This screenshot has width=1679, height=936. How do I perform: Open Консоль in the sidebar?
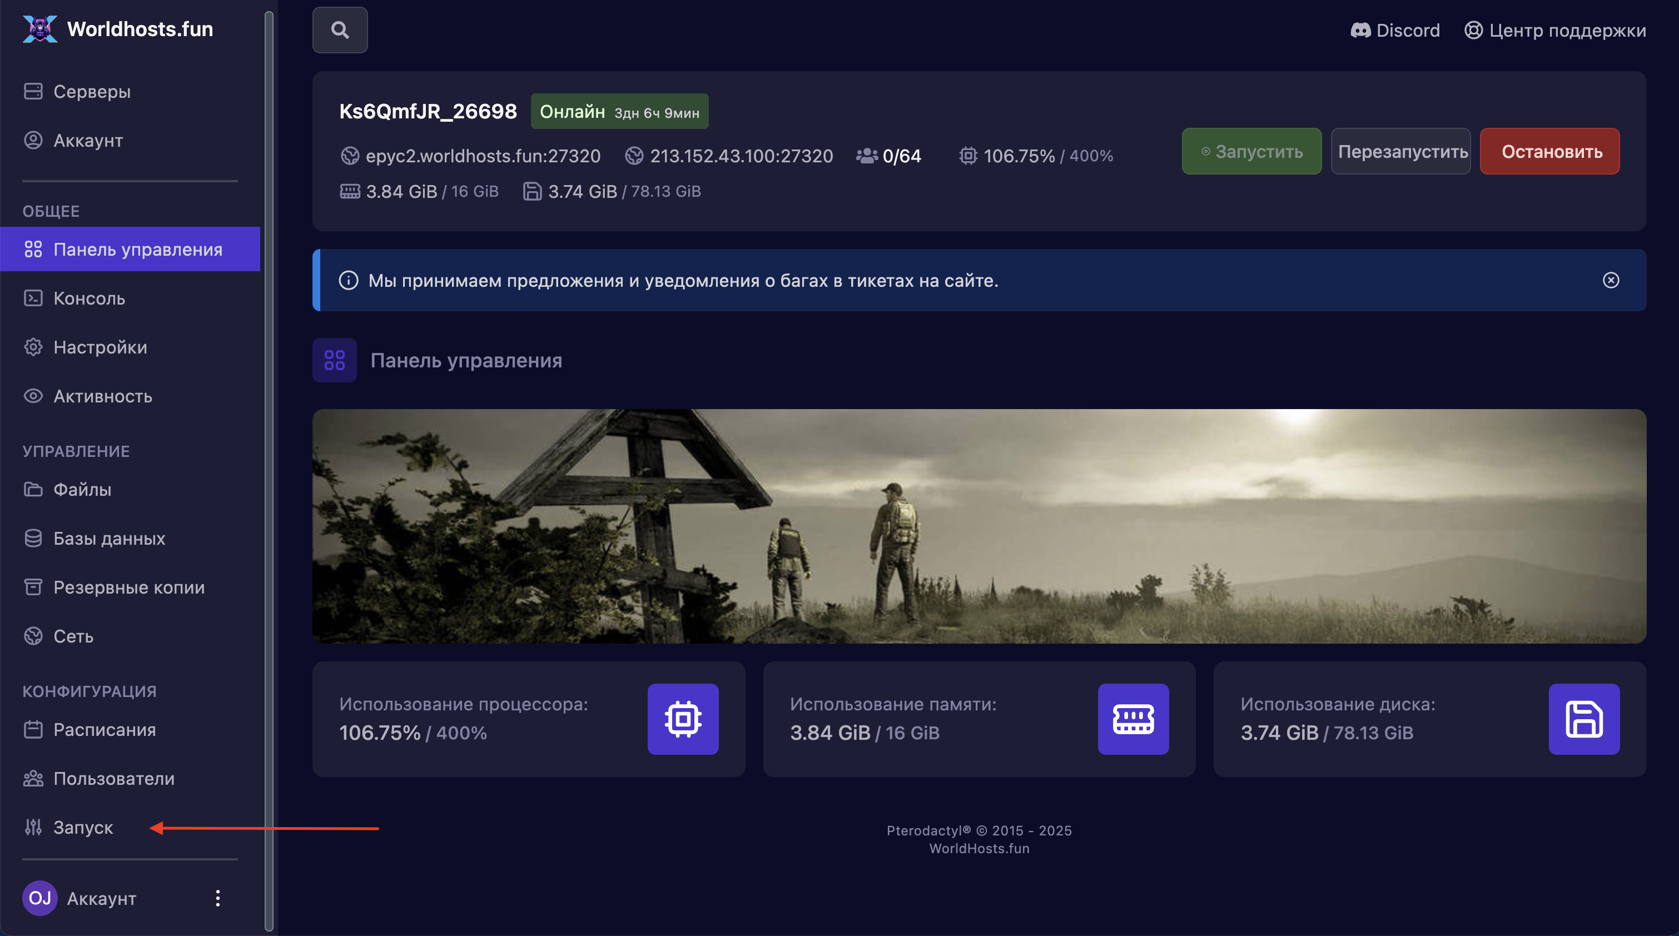pos(88,298)
